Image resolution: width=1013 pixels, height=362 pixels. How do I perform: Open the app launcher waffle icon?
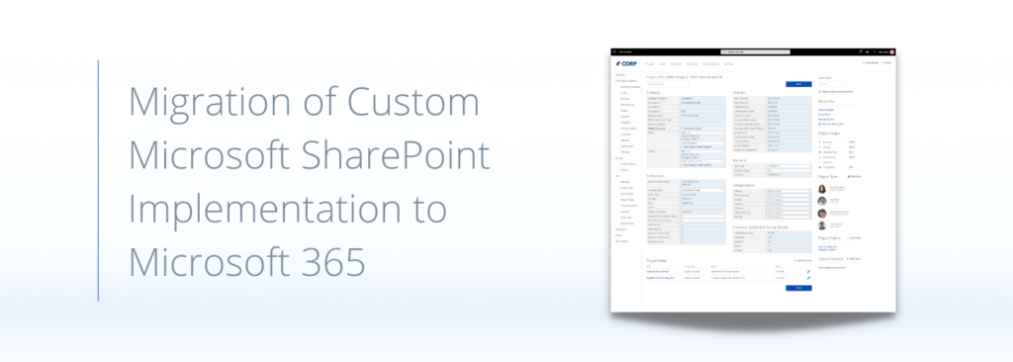614,51
